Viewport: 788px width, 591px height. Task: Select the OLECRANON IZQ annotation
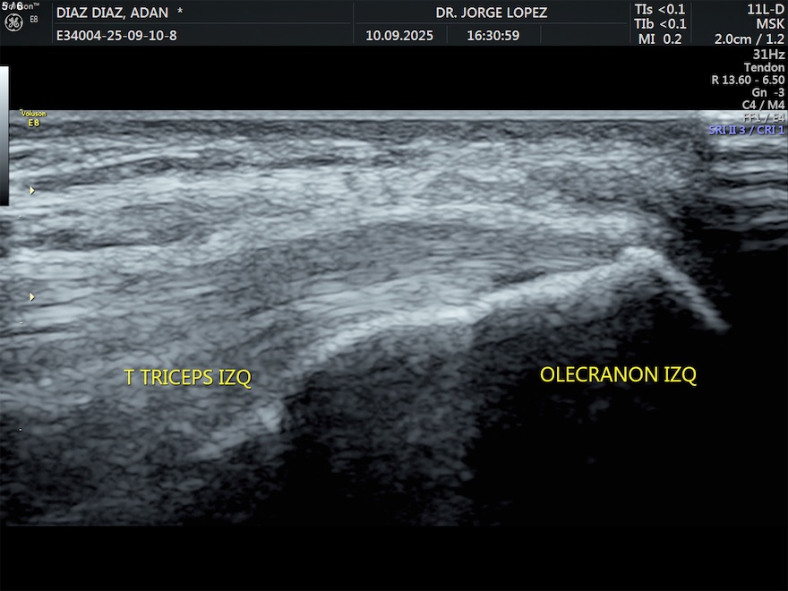[617, 375]
